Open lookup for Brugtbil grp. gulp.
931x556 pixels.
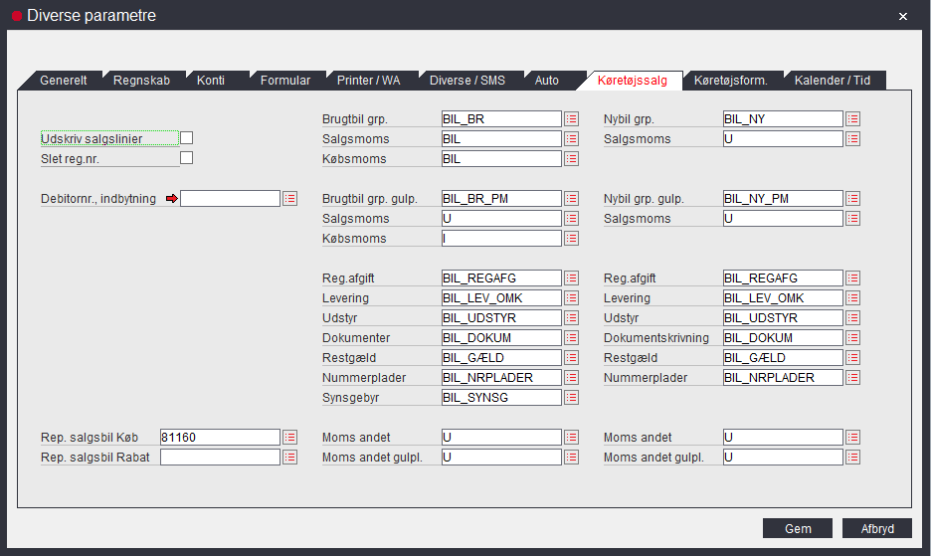pos(571,199)
